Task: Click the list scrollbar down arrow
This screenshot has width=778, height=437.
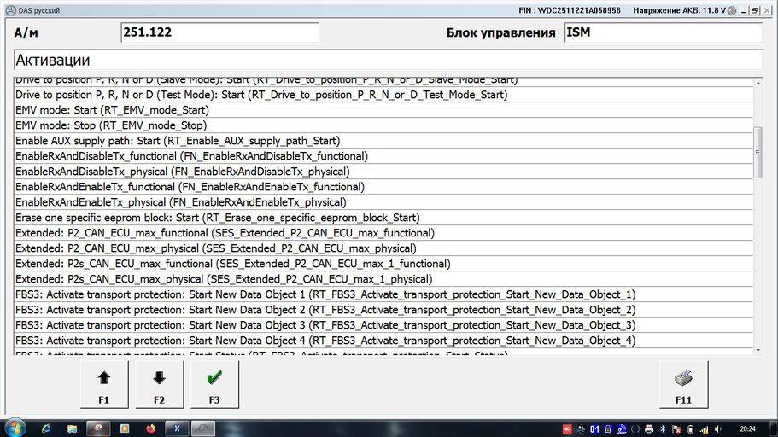Action: coord(758,350)
